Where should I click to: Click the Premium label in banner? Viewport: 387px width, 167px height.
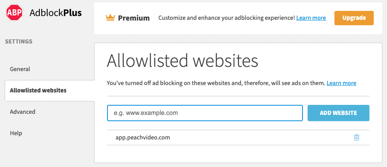(x=134, y=18)
